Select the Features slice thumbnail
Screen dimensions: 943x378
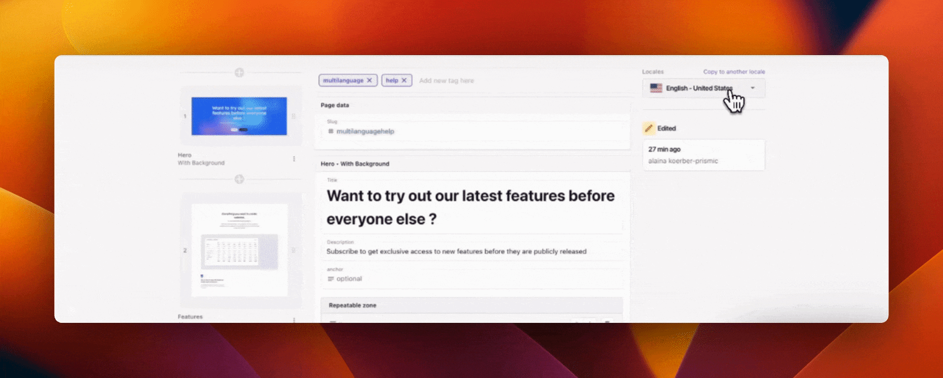240,250
